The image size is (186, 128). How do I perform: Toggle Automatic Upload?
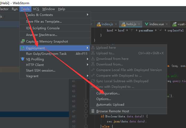pos(128,105)
